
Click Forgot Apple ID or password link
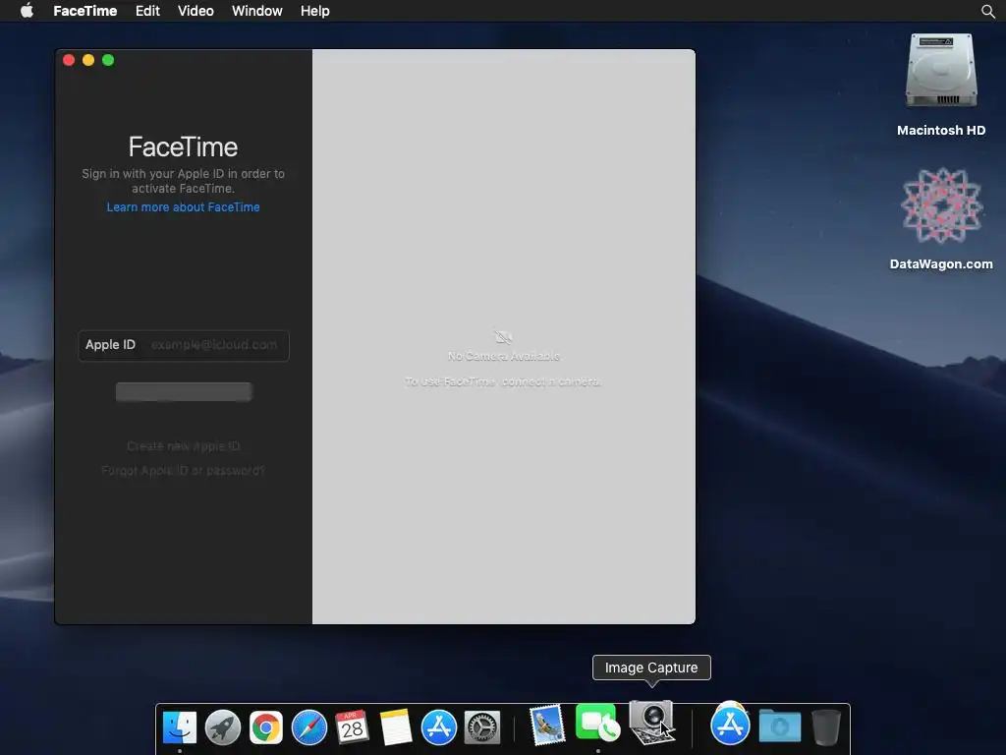[184, 471]
